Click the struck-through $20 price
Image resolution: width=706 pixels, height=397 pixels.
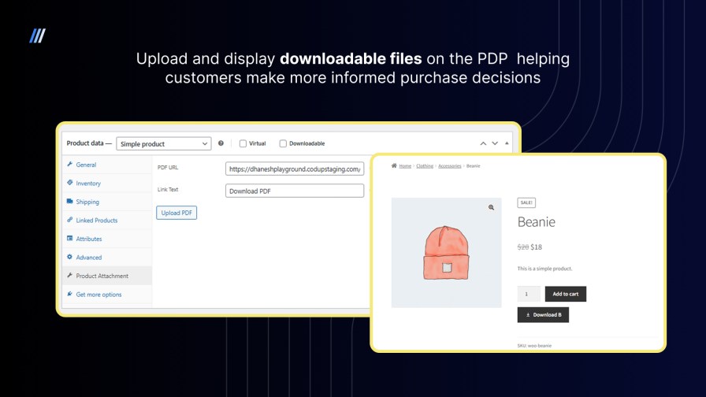click(x=523, y=247)
